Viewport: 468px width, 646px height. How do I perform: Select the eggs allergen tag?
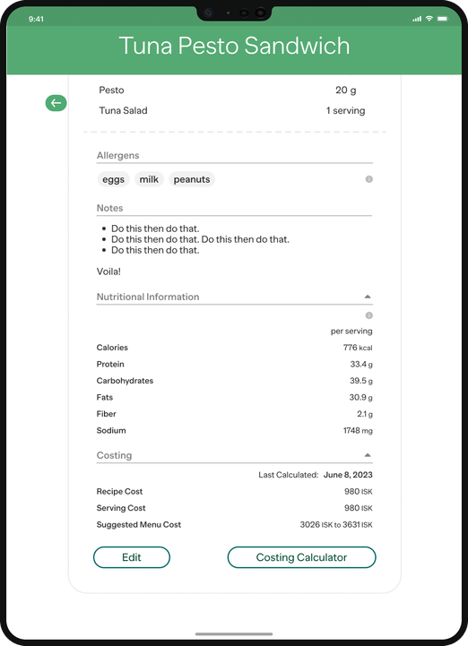[x=113, y=179]
